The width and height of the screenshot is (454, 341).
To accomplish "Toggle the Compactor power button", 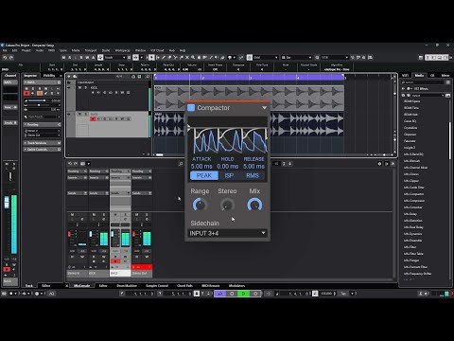I will [x=191, y=108].
